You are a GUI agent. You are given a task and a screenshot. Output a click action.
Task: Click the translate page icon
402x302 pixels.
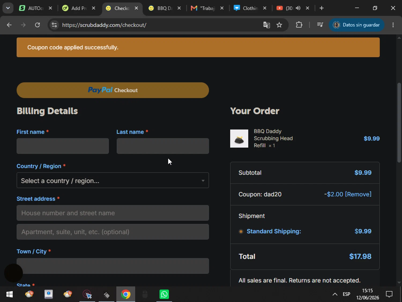tap(266, 25)
